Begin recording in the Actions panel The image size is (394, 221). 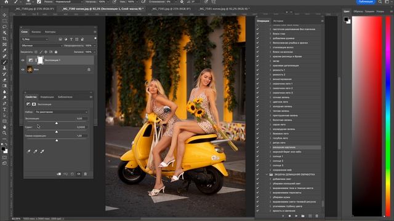pyautogui.click(x=289, y=215)
